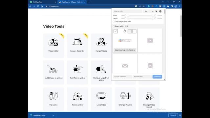
Task: Click the browser forward arrow
Action: tap(34, 6)
